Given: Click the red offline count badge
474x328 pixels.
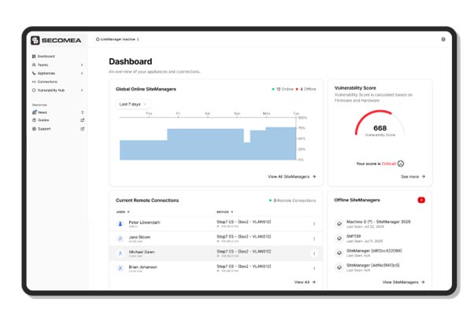Looking at the screenshot, I should tap(421, 200).
